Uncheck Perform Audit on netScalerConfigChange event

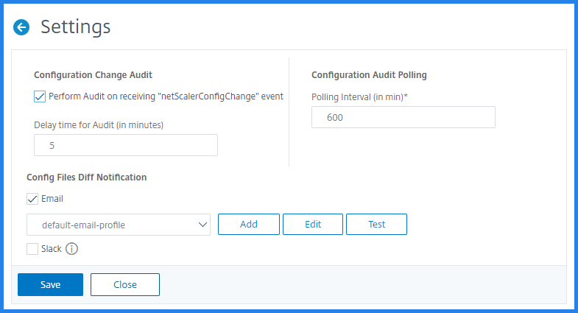pos(40,96)
